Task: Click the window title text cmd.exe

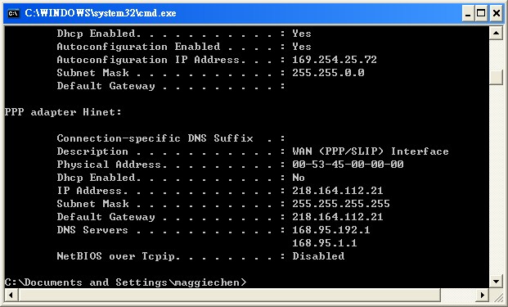Action: (101, 13)
